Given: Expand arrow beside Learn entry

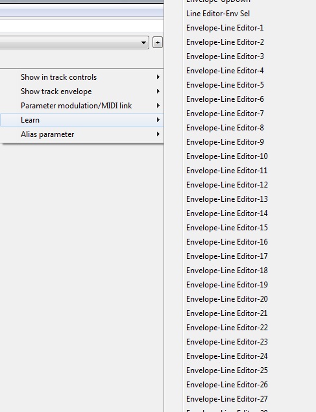Looking at the screenshot, I should point(158,120).
